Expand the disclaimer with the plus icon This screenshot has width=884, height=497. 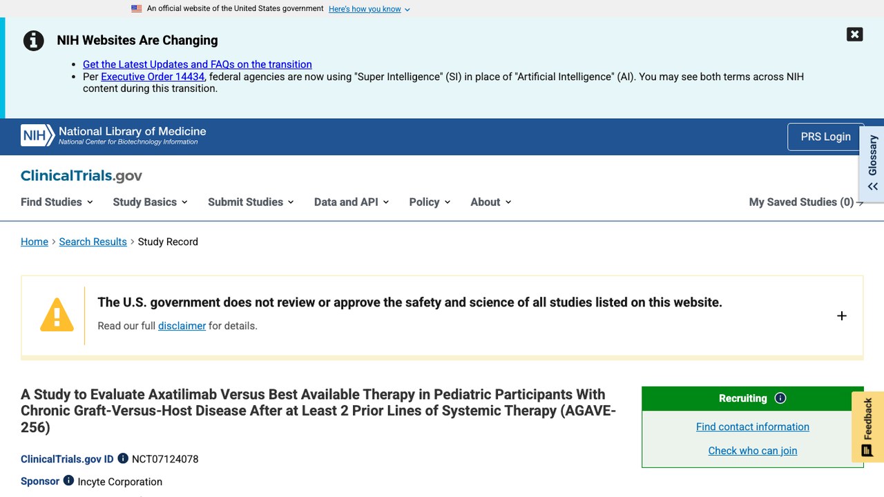(x=841, y=315)
